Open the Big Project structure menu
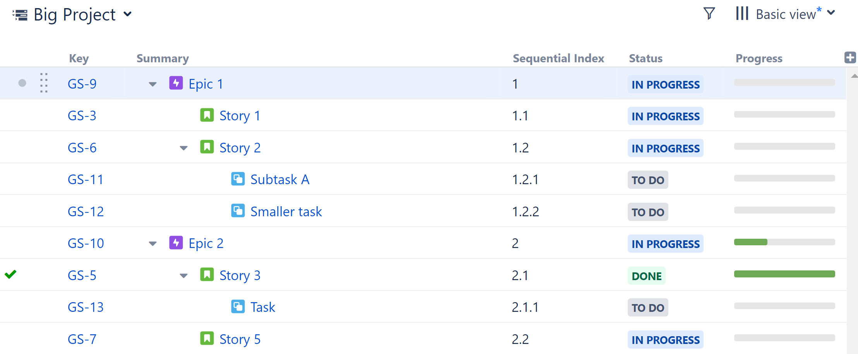Screen dimensions: 858x354 [x=128, y=14]
